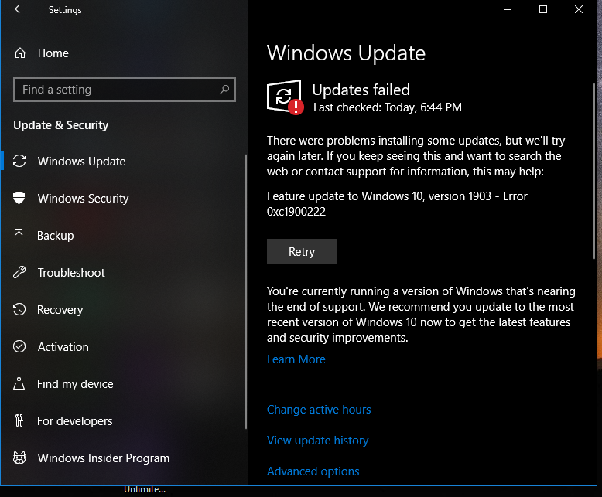Image resolution: width=602 pixels, height=497 pixels.
Task: Click the Troubleshoot wrench icon
Action: click(x=19, y=272)
